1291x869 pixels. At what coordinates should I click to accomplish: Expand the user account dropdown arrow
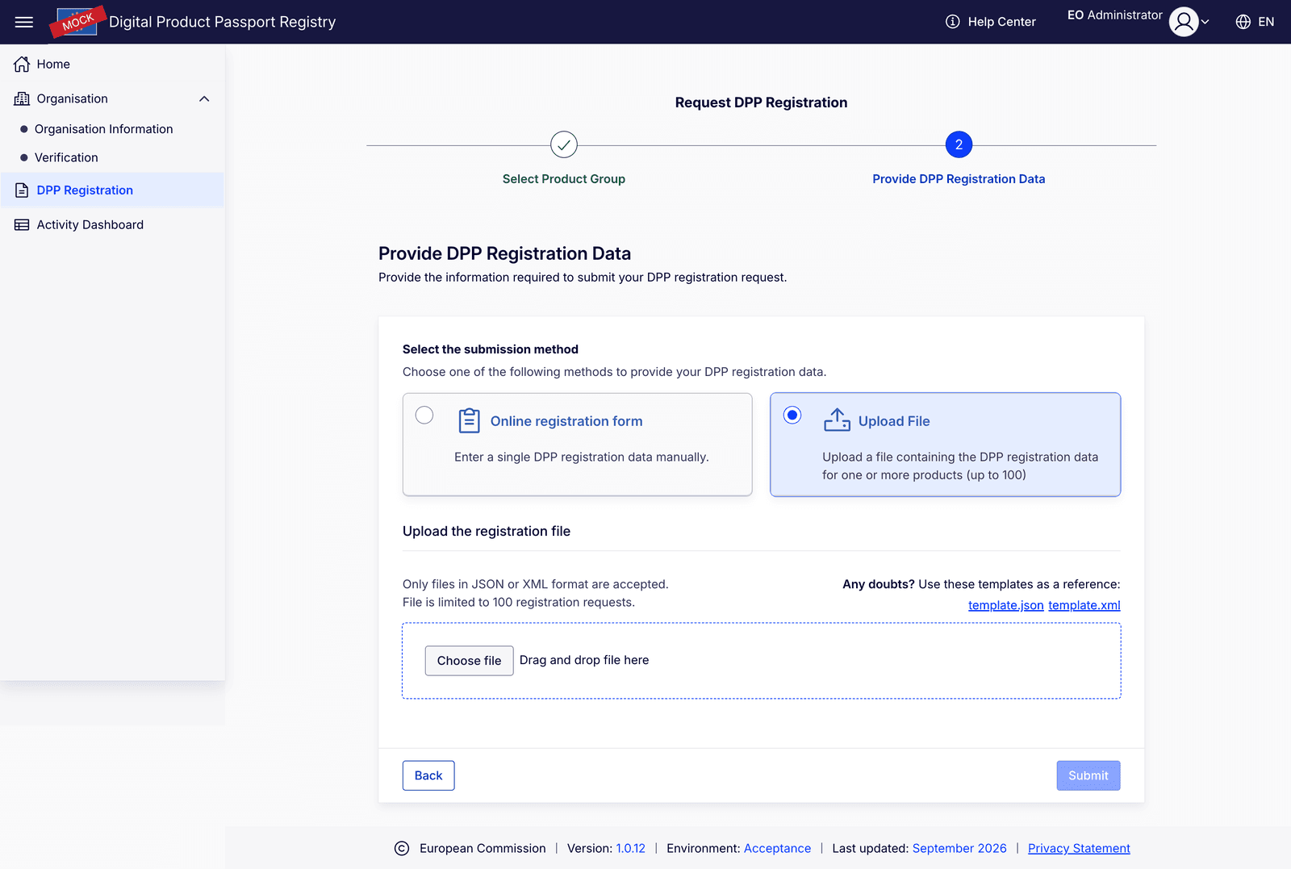(1205, 22)
